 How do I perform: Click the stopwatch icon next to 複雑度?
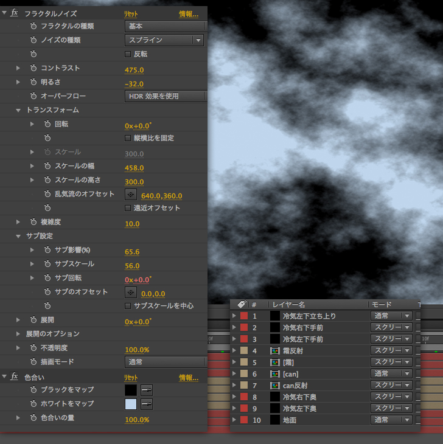click(x=33, y=223)
